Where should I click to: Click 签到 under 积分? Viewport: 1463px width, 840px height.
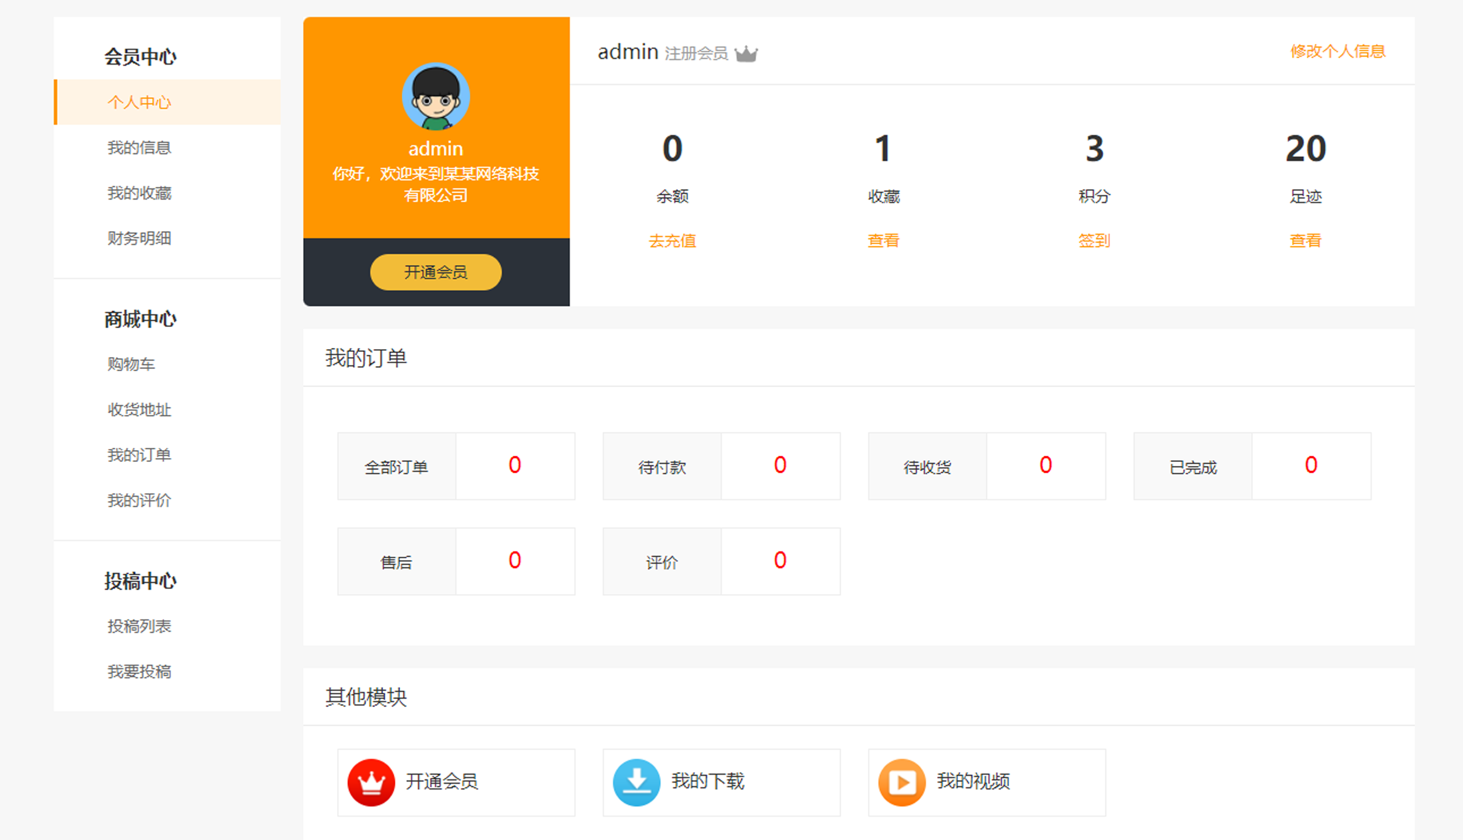pos(1094,240)
